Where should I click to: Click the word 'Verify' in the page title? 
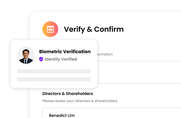75,30
